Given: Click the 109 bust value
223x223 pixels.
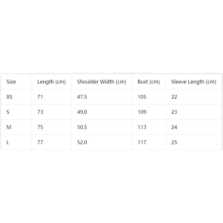Looking at the screenshot, I should pyautogui.click(x=142, y=112).
